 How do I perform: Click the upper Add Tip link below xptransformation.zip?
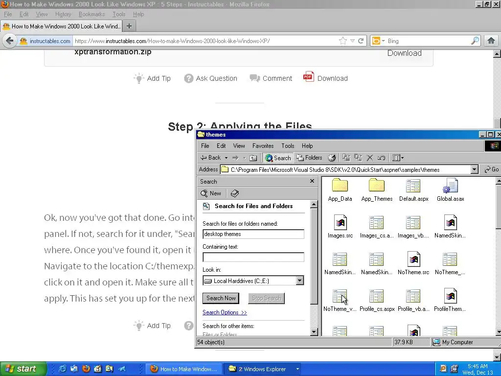click(x=152, y=78)
